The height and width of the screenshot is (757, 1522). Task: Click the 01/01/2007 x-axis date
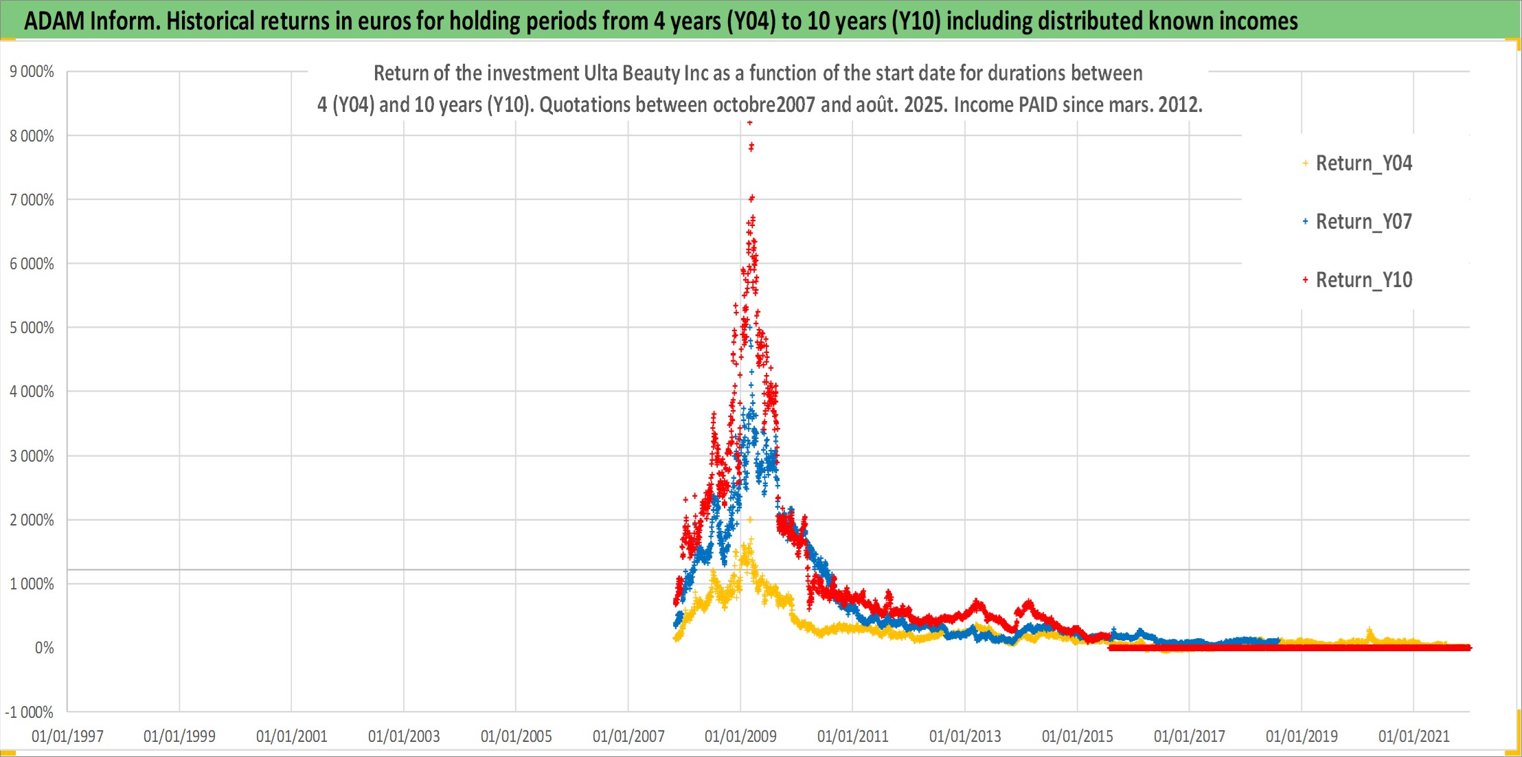[628, 736]
